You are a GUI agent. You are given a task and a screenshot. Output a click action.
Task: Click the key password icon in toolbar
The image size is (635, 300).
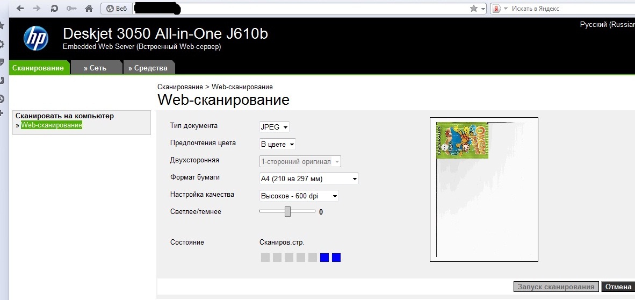click(x=71, y=9)
